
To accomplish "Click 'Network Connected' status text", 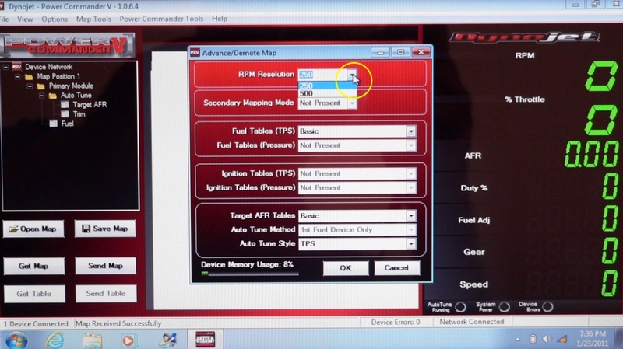I will point(472,322).
